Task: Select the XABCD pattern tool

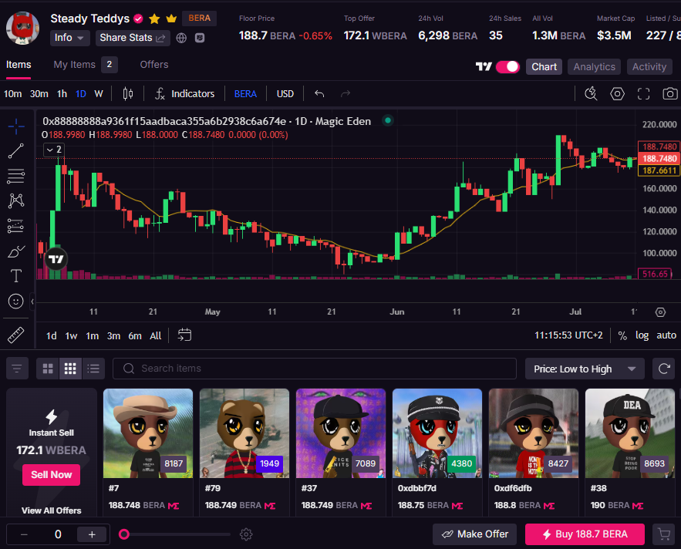Action: 16,200
